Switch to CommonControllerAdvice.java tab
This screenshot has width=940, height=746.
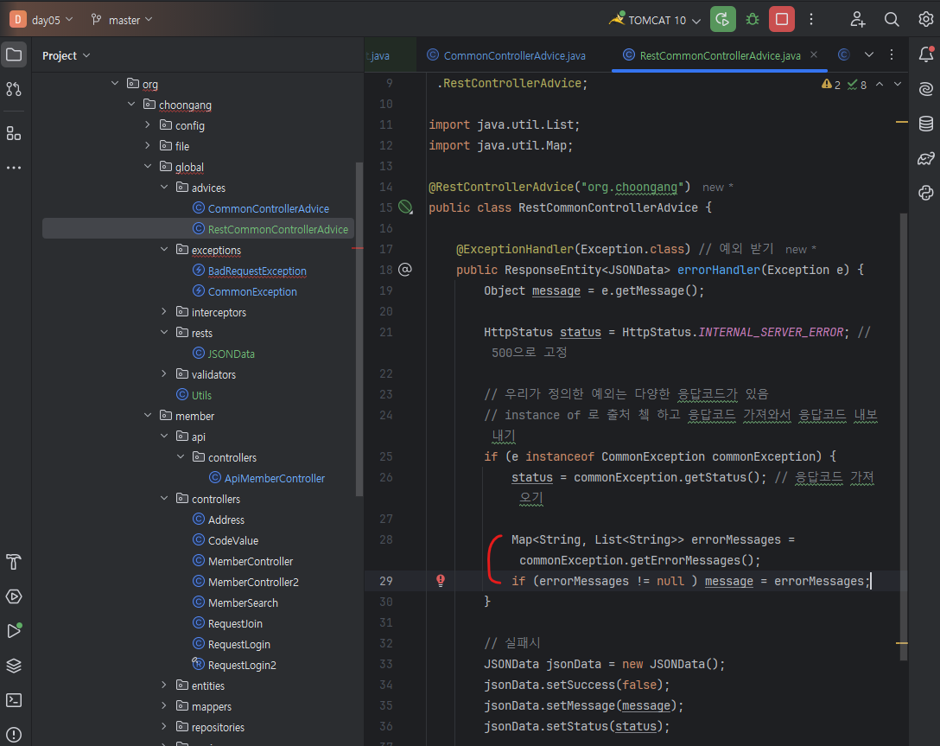506,55
